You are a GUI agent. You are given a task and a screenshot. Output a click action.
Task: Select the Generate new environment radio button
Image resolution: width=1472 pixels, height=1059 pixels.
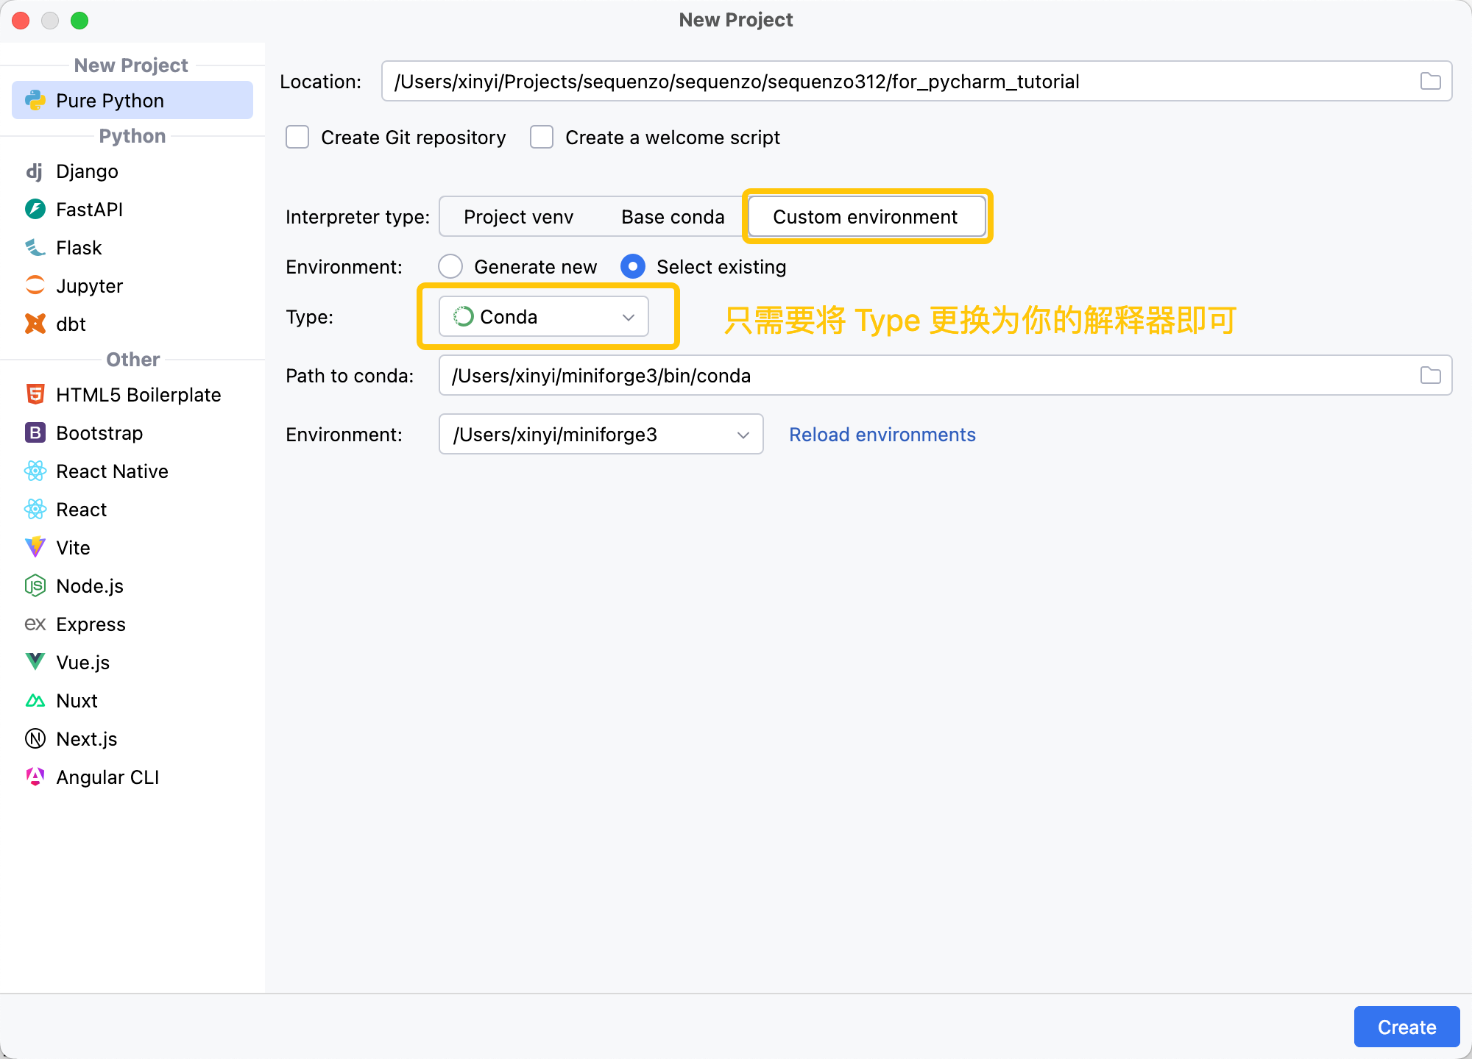pyautogui.click(x=450, y=266)
